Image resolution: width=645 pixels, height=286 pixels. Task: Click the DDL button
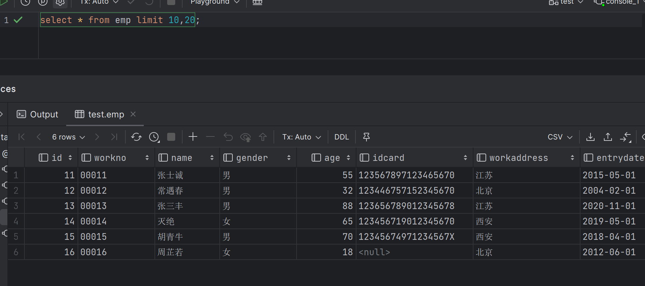click(341, 137)
